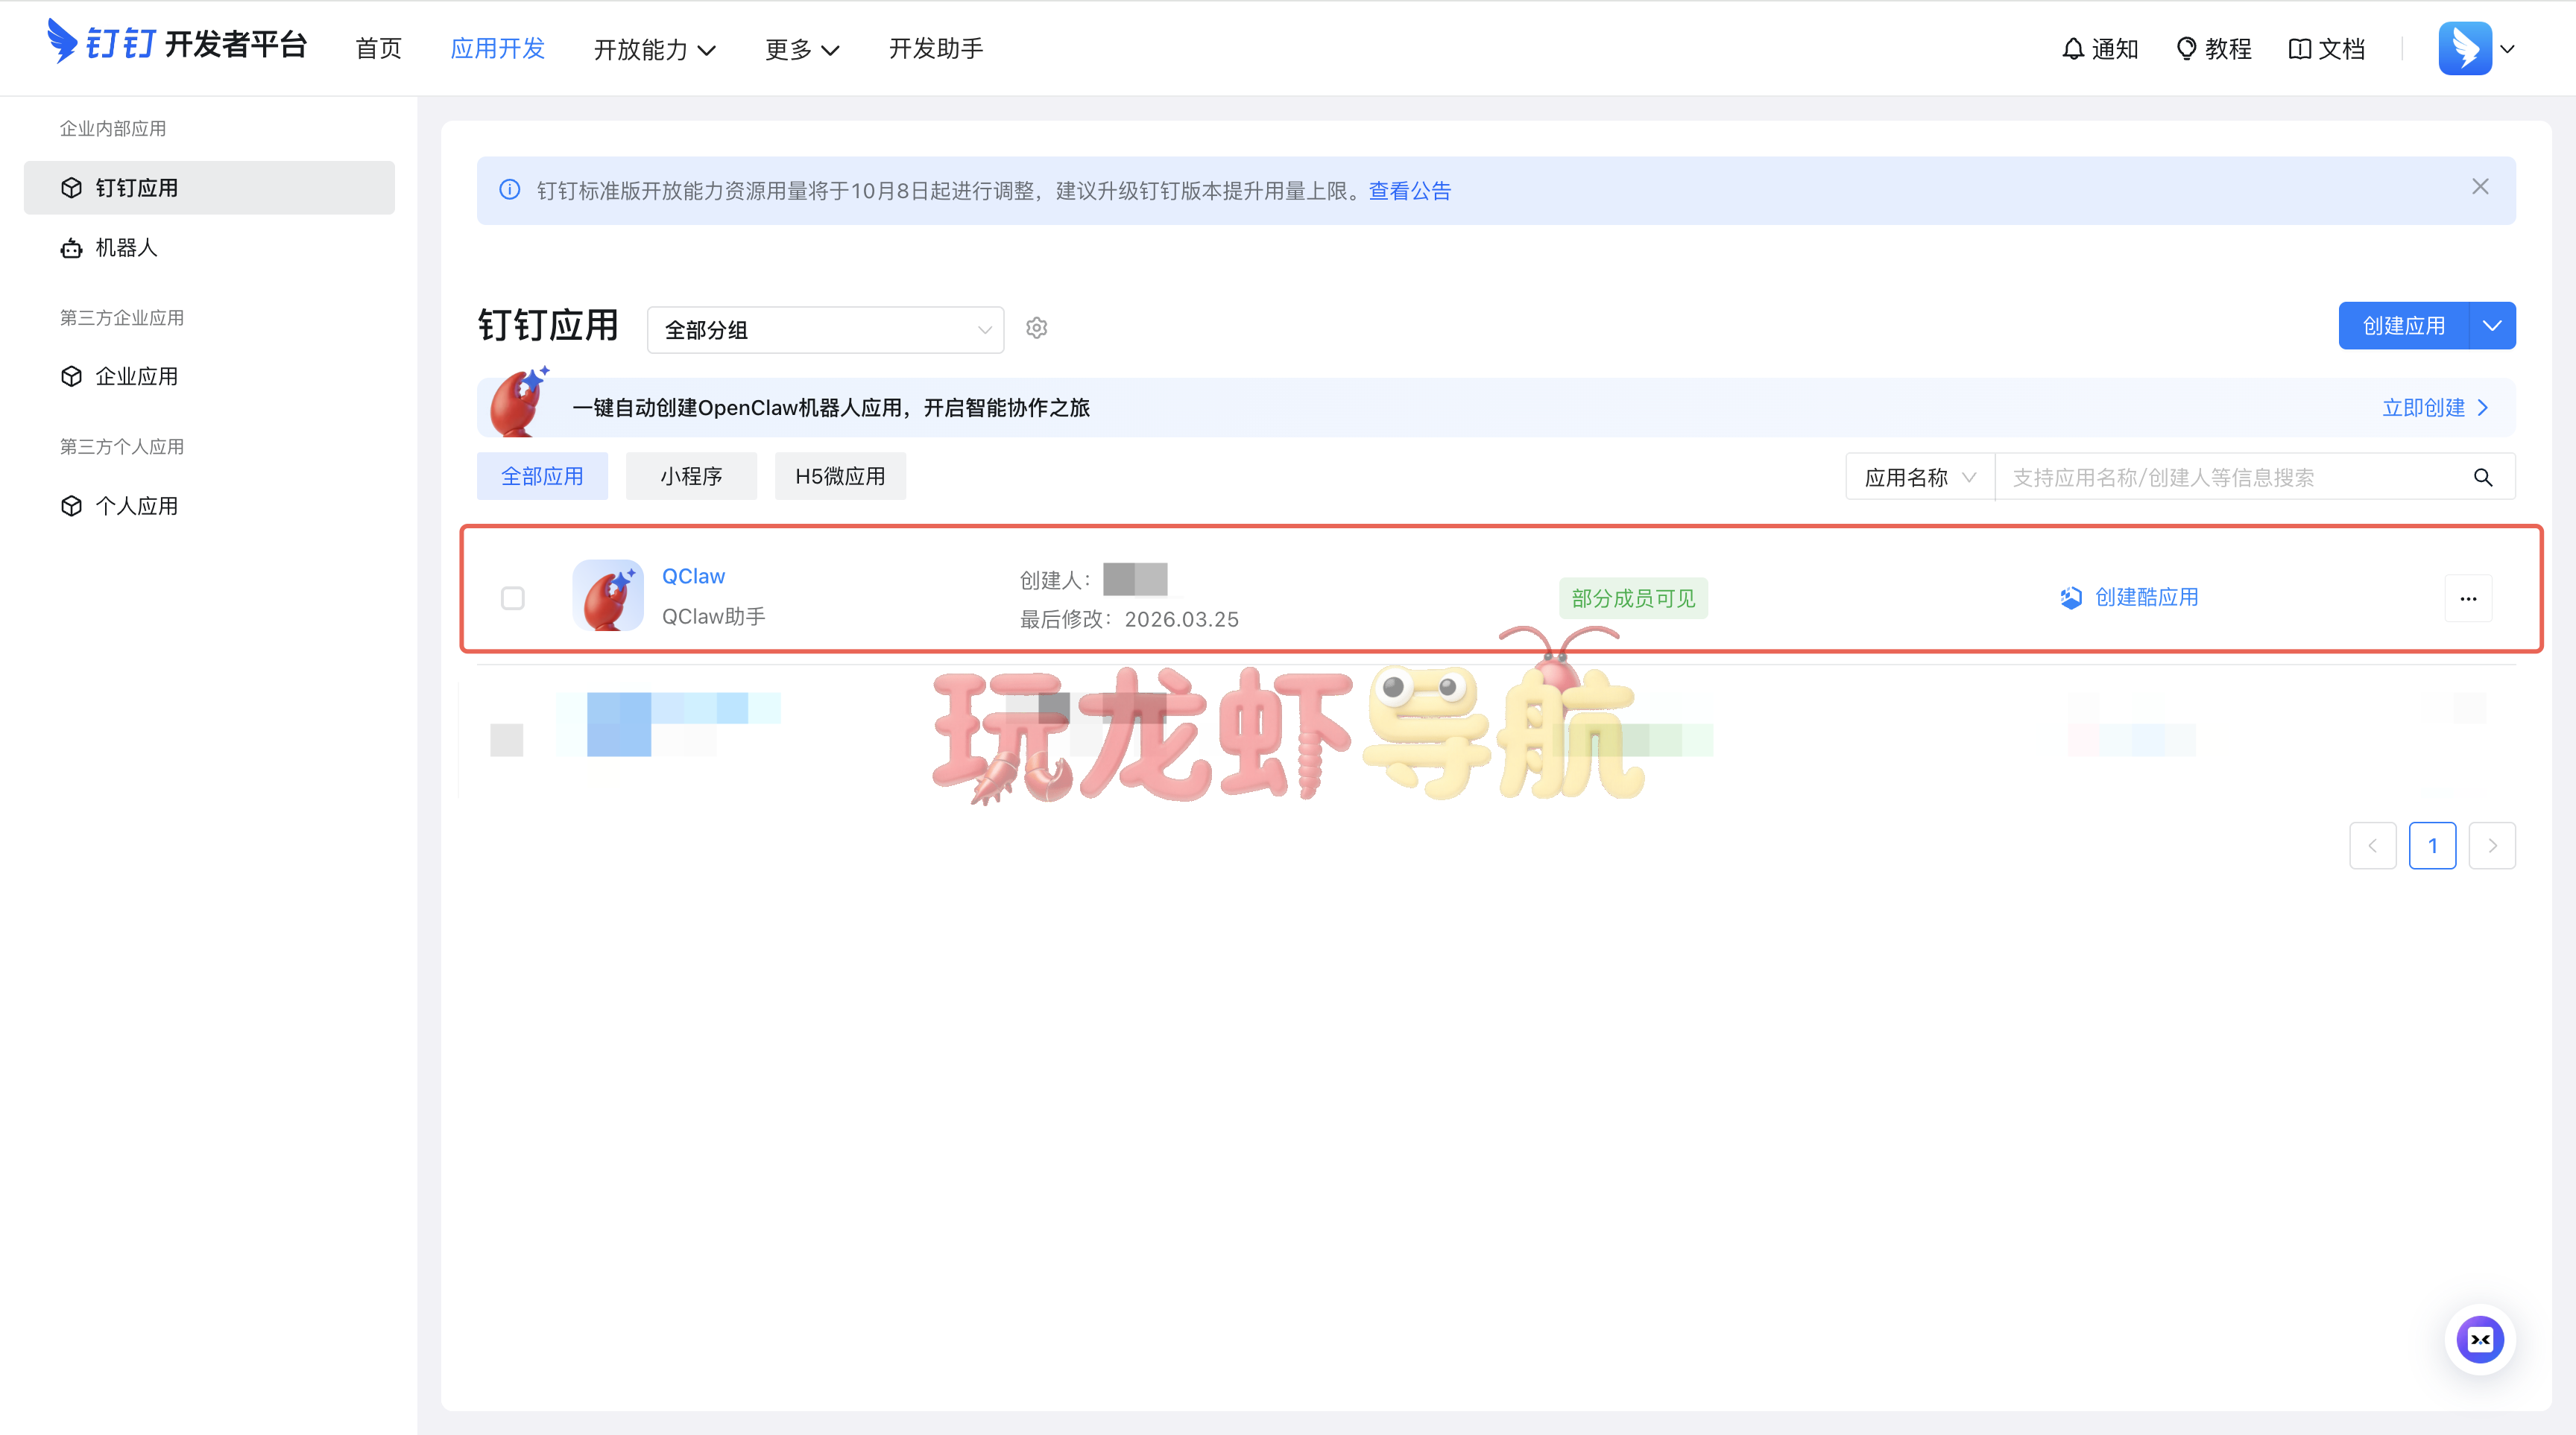Open the QClaw app name link
This screenshot has width=2576, height=1435.
[693, 577]
